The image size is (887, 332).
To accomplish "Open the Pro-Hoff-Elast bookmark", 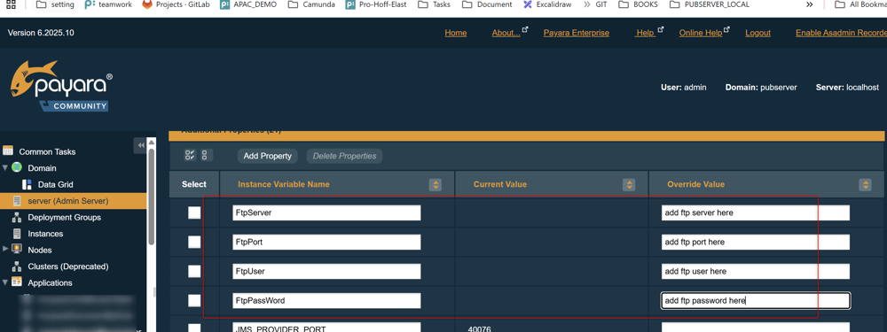I will (x=375, y=4).
